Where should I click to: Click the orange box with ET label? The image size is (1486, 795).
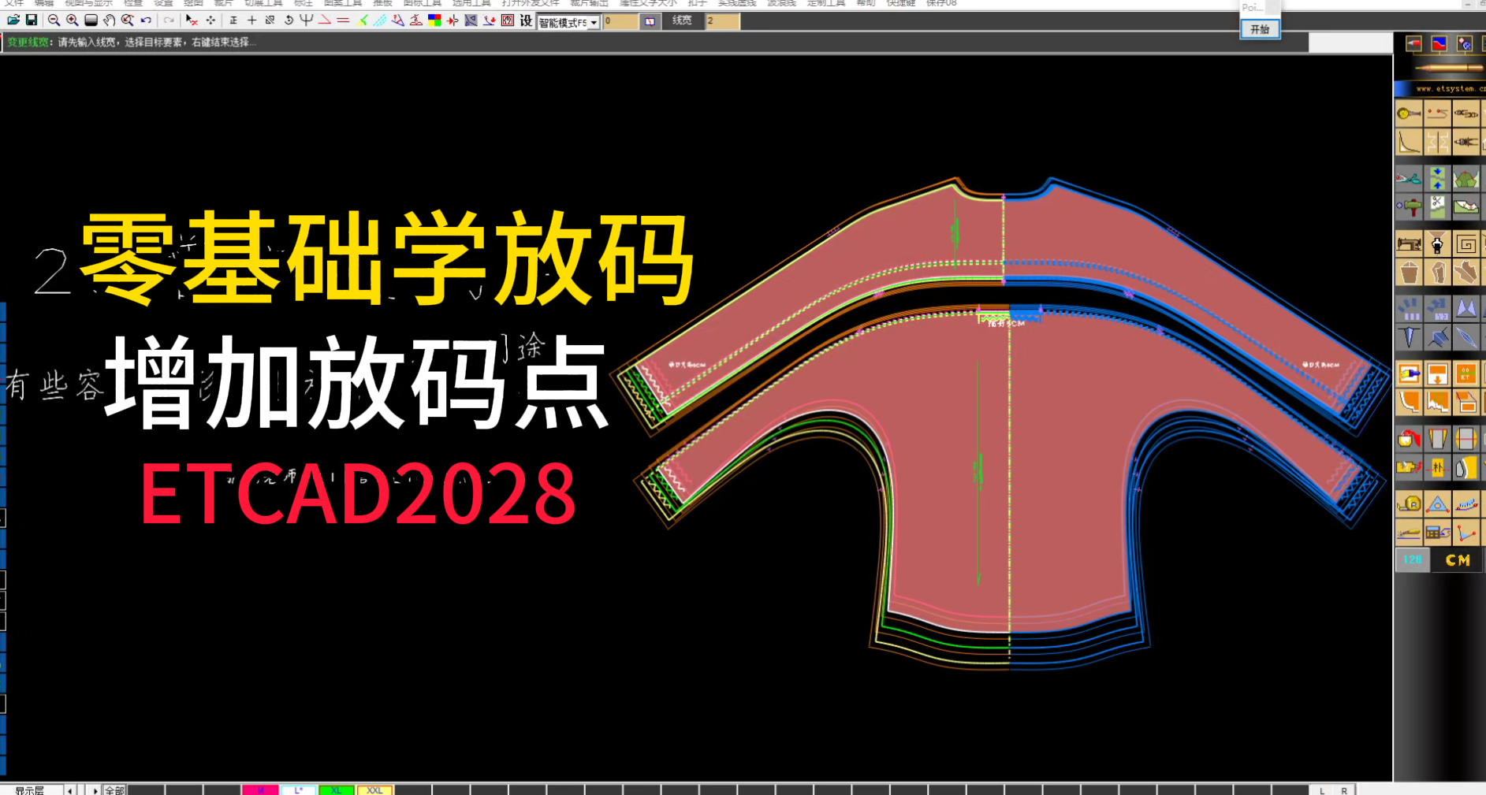click(x=1466, y=373)
